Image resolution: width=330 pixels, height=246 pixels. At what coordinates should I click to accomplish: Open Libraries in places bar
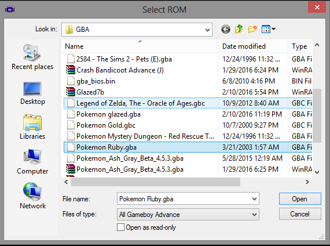[32, 127]
